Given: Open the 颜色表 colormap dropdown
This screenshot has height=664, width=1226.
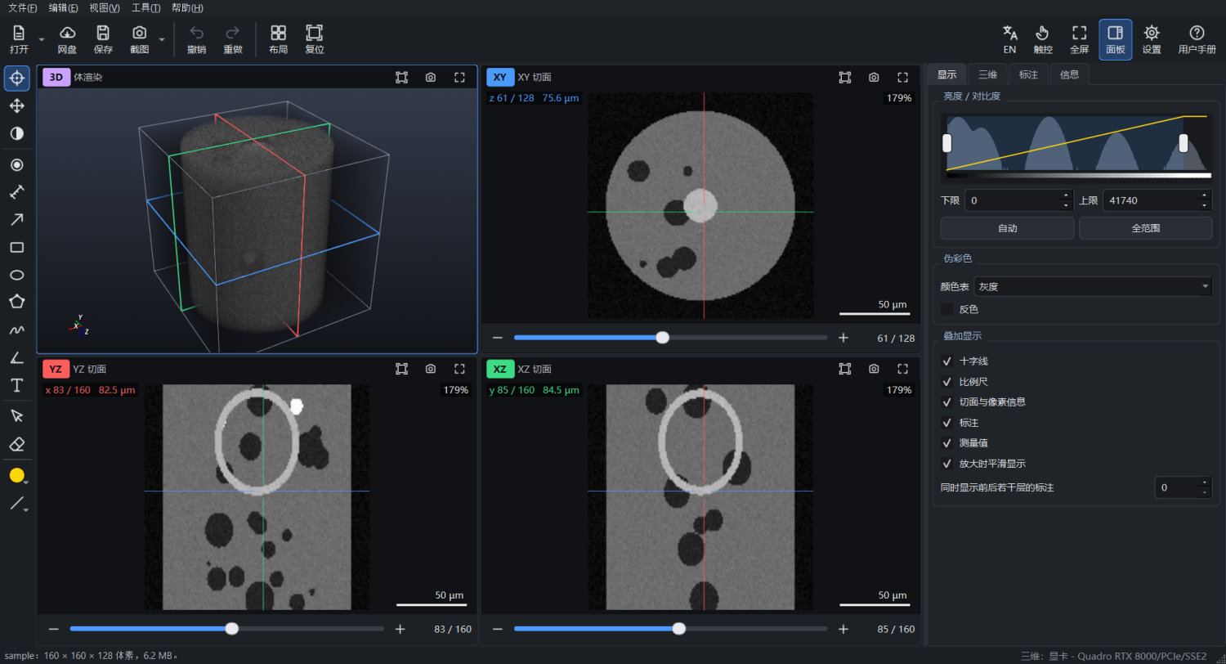Looking at the screenshot, I should pos(1093,286).
